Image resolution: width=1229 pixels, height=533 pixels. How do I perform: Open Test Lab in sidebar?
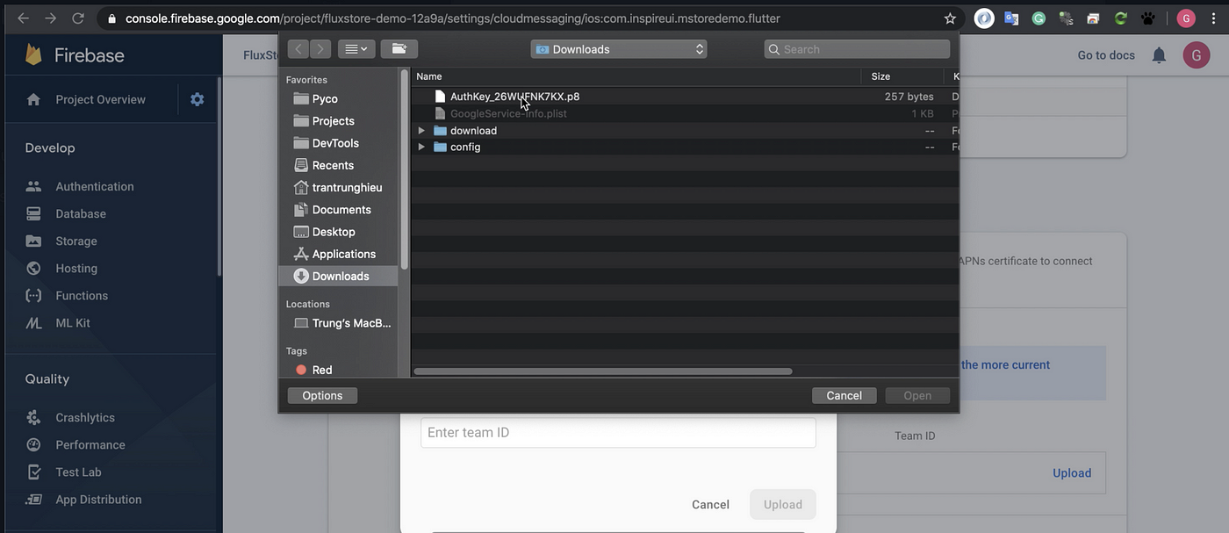point(78,472)
